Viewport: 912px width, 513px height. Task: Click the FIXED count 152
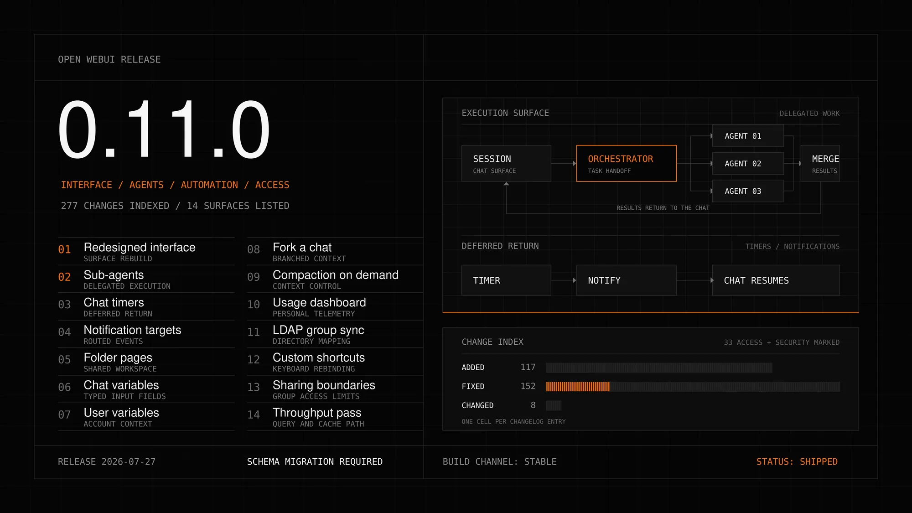coord(528,386)
